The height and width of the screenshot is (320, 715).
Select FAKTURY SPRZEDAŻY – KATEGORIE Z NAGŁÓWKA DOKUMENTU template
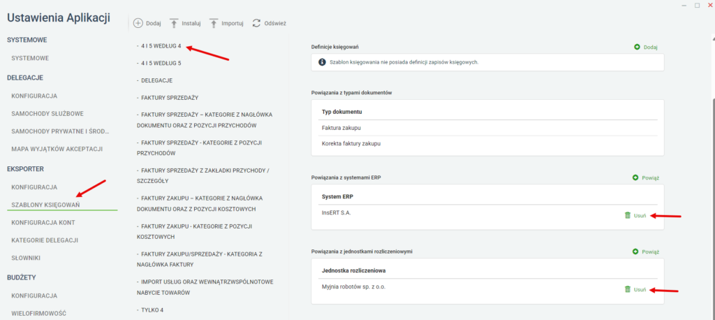[x=205, y=119]
